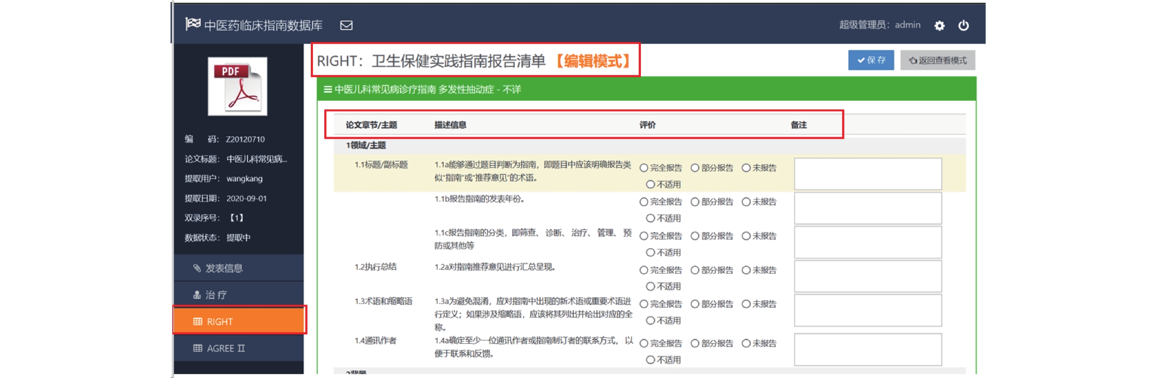Click the power logout icon
1156x378 pixels.
point(963,25)
